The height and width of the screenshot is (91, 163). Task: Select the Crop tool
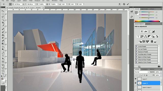click(3, 22)
